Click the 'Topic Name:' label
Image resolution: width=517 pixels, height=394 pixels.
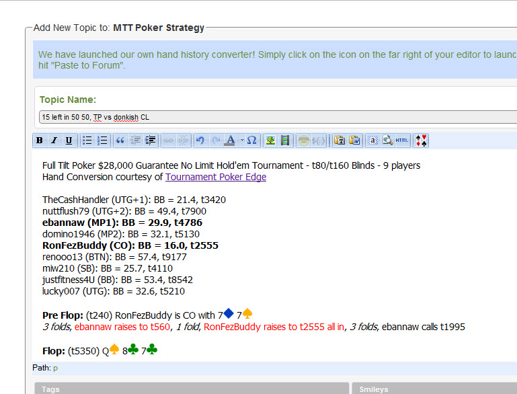coord(68,100)
